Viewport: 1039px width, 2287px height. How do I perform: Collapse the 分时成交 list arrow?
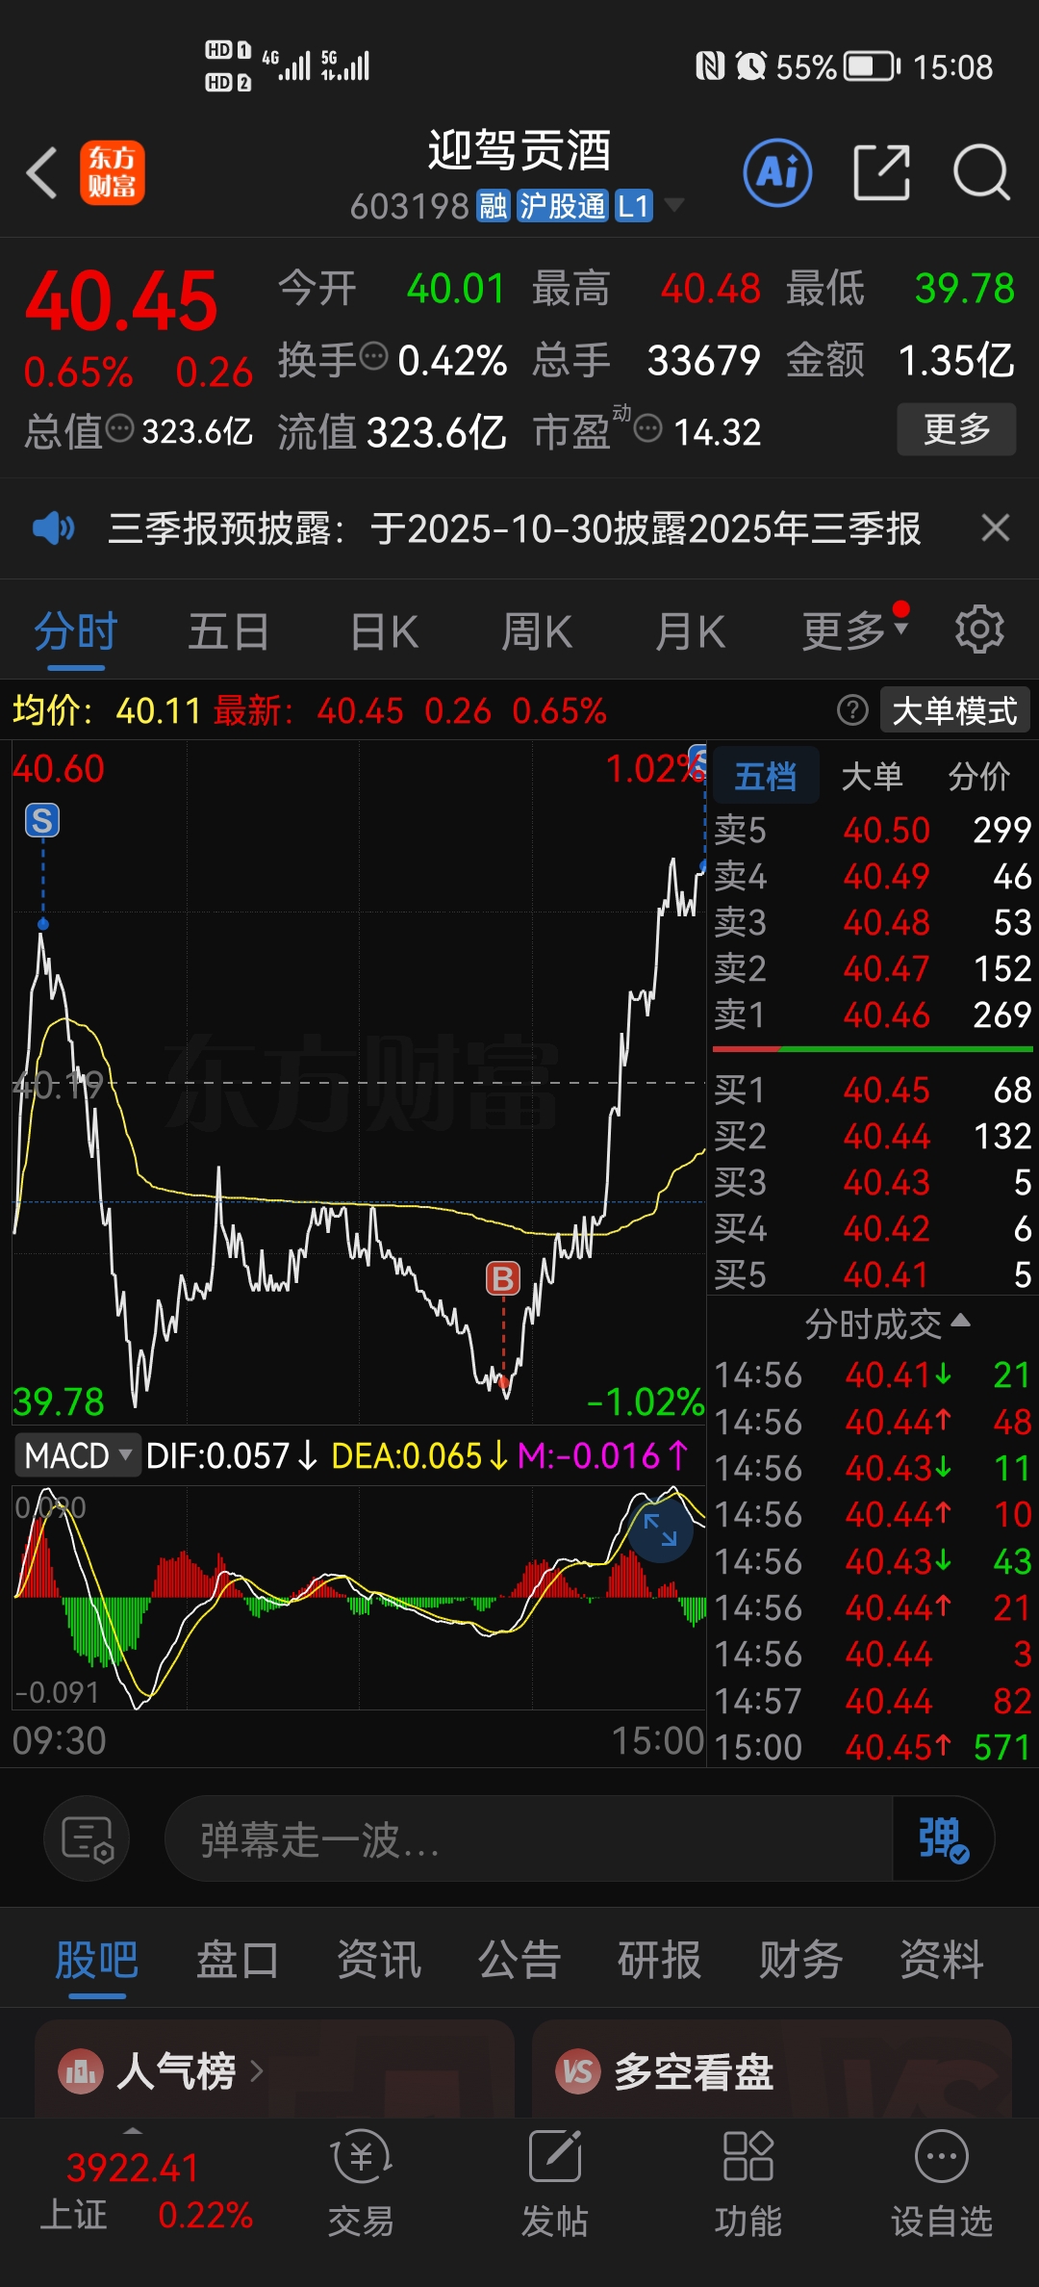pyautogui.click(x=960, y=1321)
